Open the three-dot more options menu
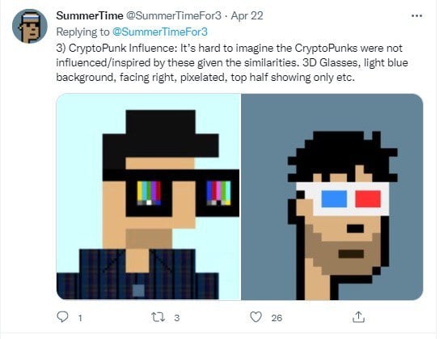 416,15
